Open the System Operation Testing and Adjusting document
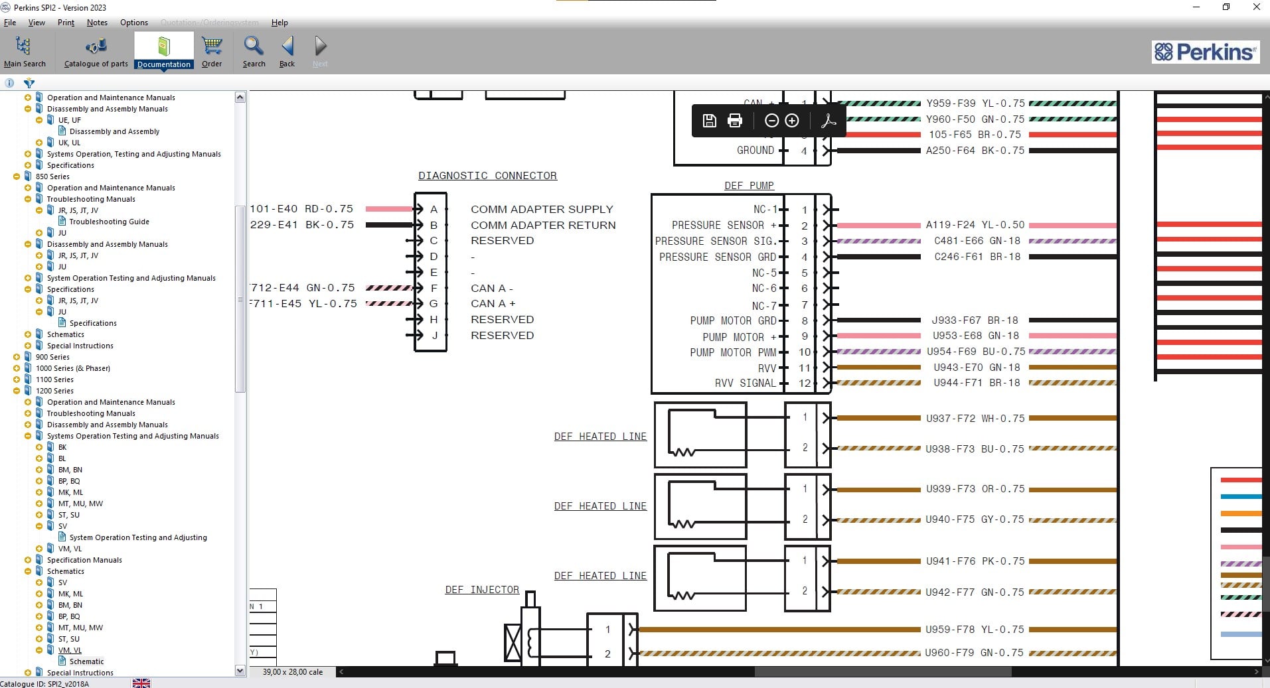 click(138, 537)
